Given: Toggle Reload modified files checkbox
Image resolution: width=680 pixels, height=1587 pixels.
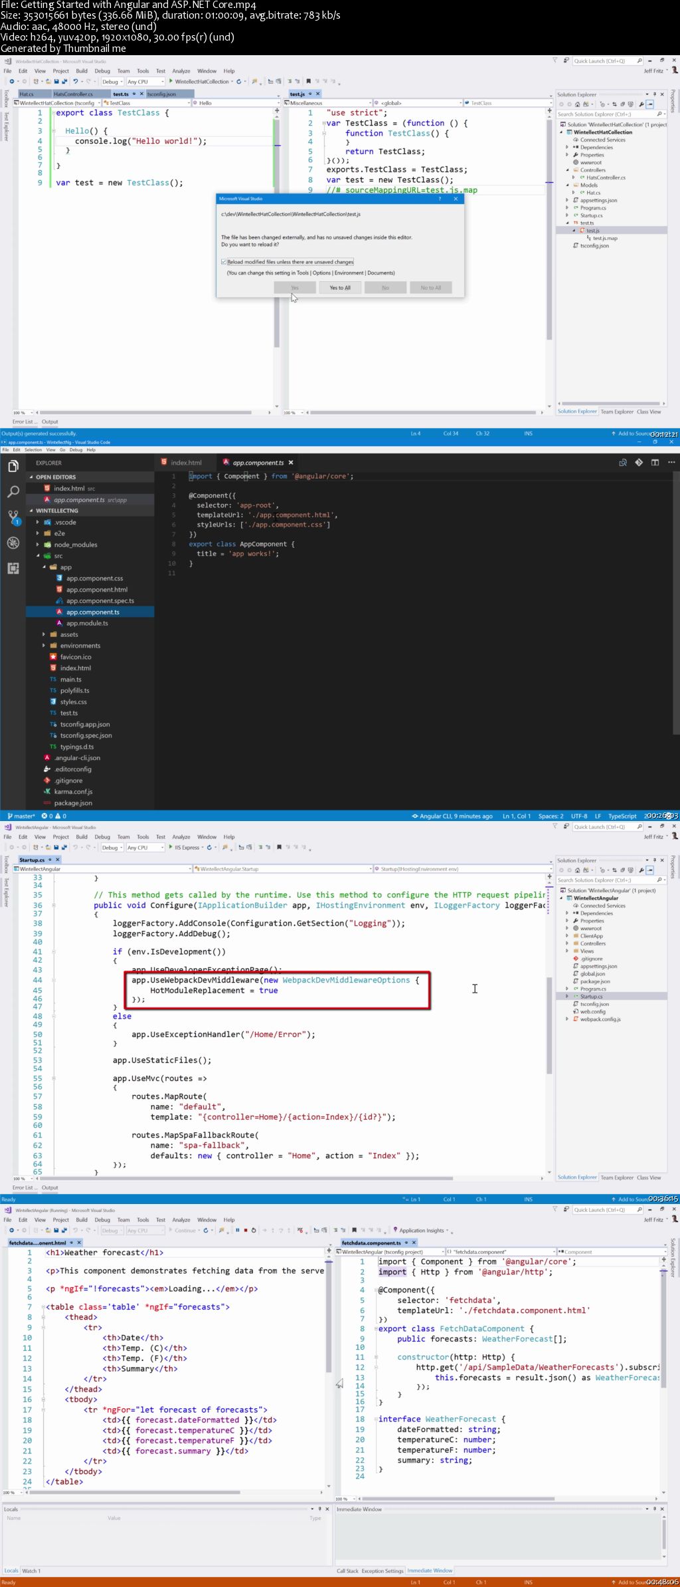Looking at the screenshot, I should (224, 262).
